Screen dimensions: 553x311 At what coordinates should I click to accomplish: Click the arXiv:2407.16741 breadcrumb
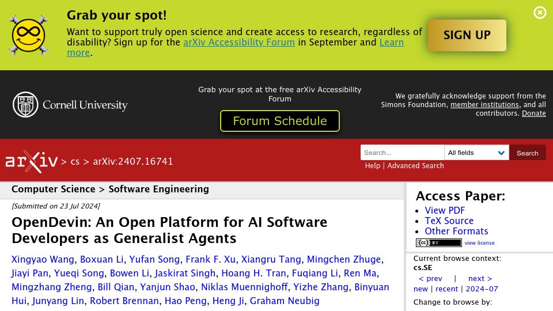click(x=133, y=161)
